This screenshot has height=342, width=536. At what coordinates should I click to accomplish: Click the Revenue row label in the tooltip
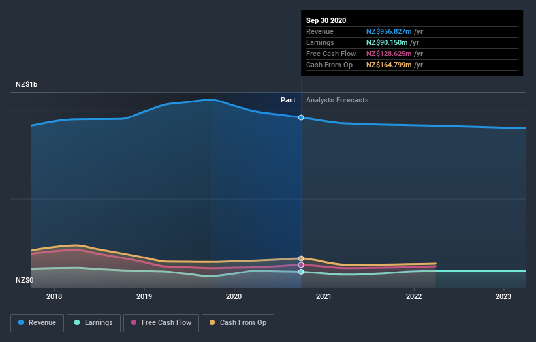coord(320,31)
